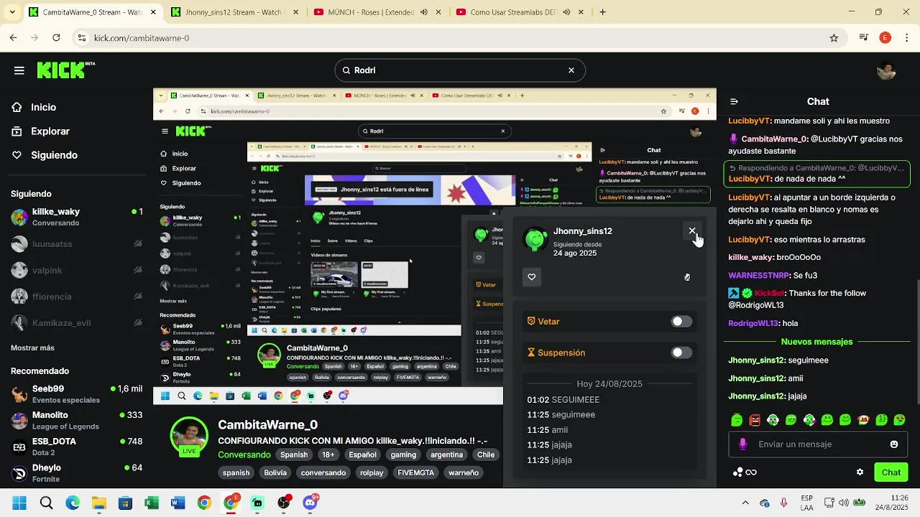Screen dimensions: 920x517
Task: Click the channel points bubbles icon
Action: point(737,472)
